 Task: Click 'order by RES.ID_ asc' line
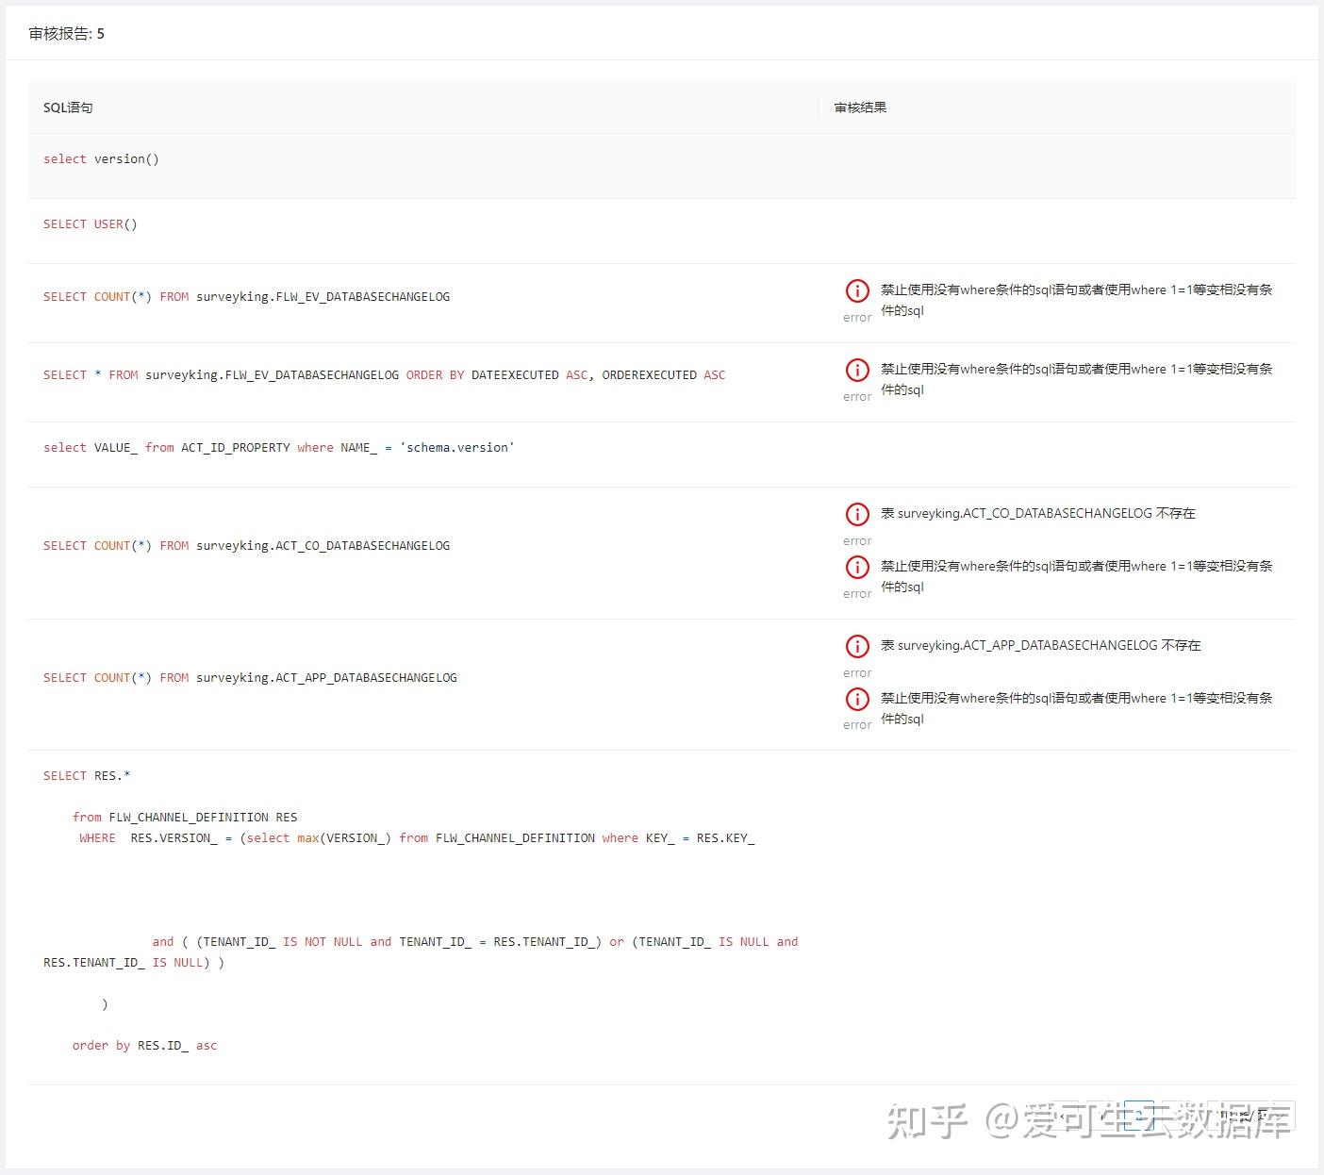click(x=145, y=1046)
